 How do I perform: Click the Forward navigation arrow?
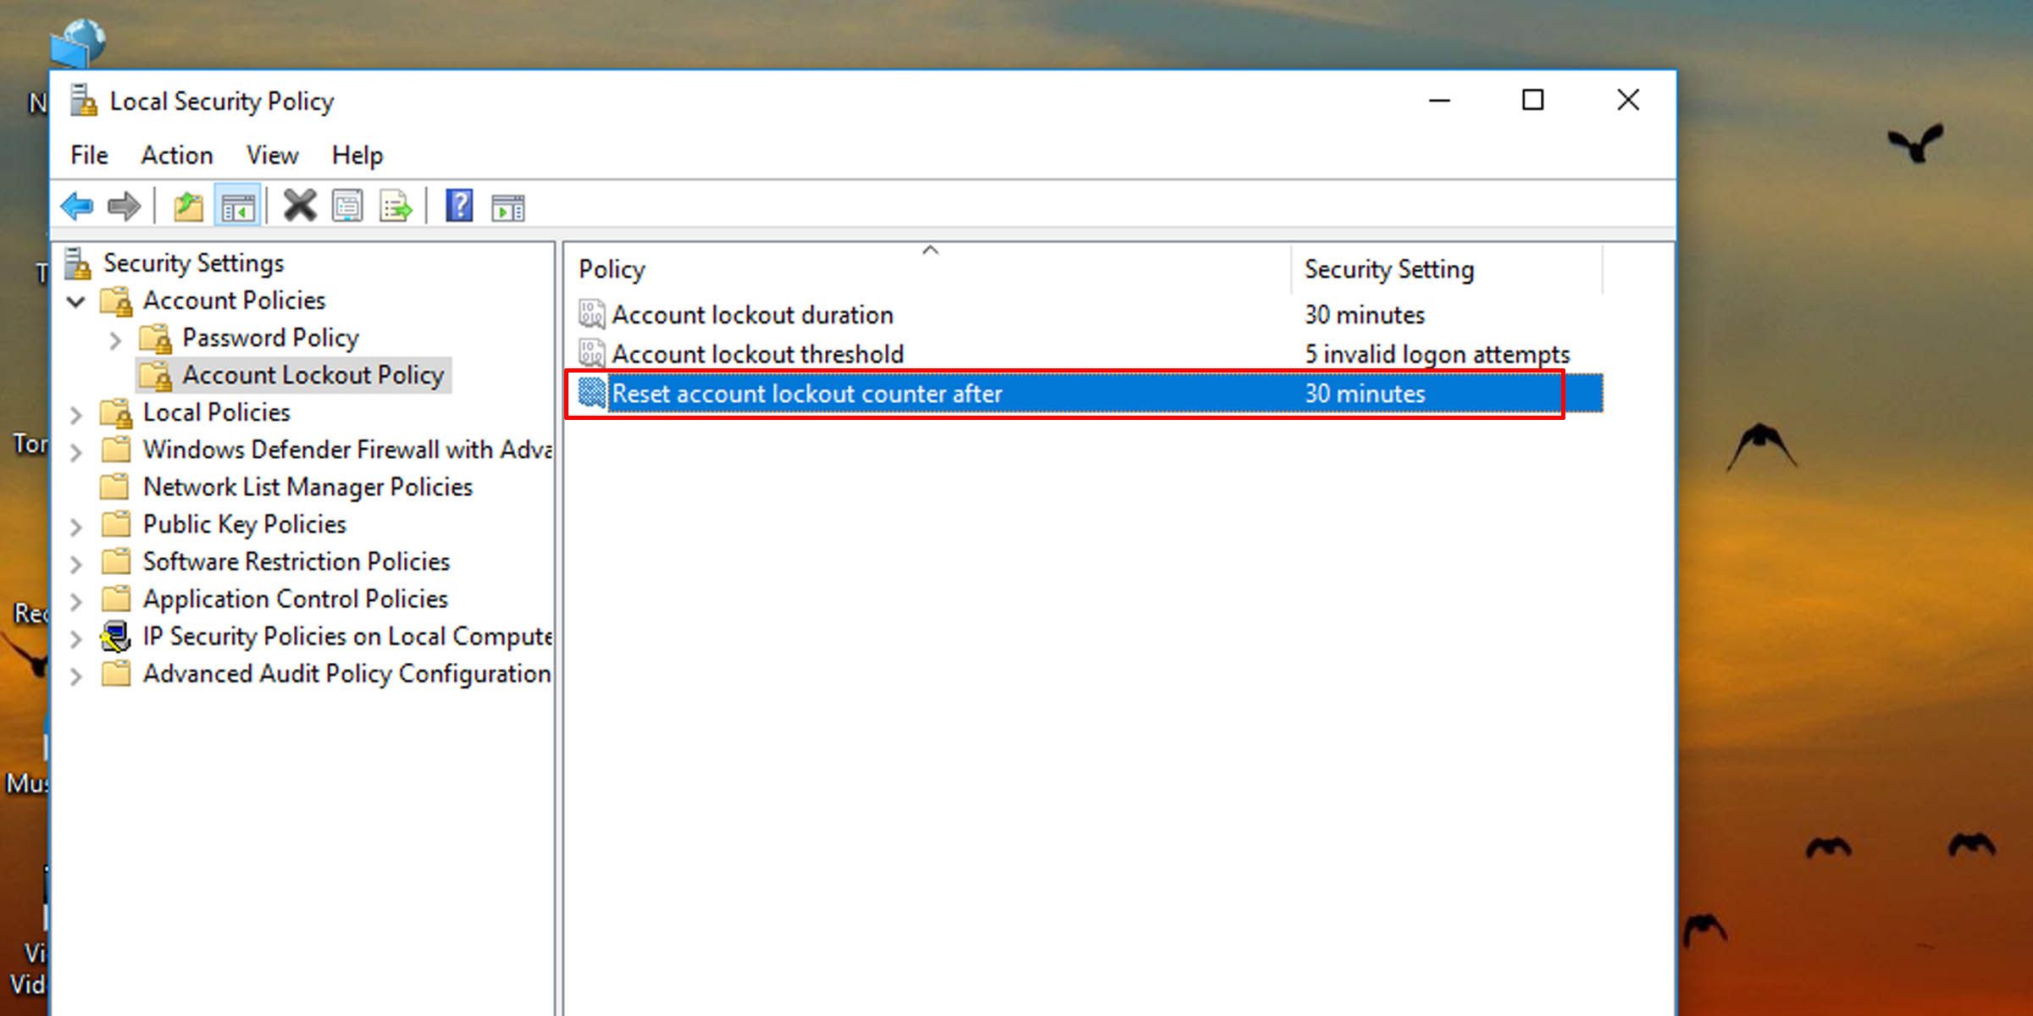click(124, 205)
